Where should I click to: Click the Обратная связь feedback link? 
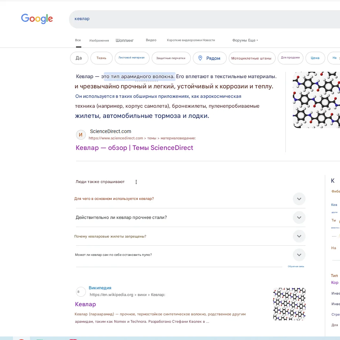click(296, 266)
